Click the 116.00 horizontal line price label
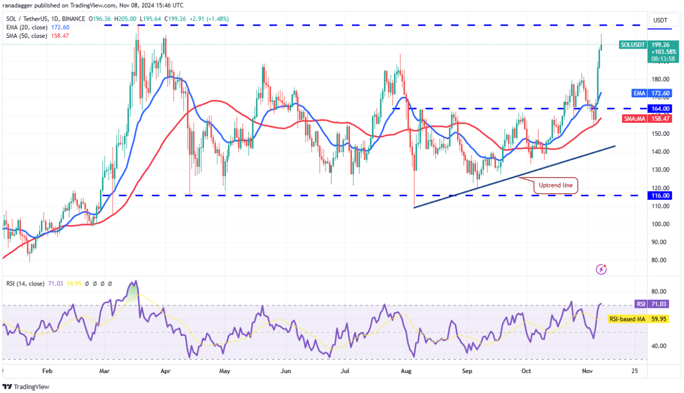 (659, 195)
